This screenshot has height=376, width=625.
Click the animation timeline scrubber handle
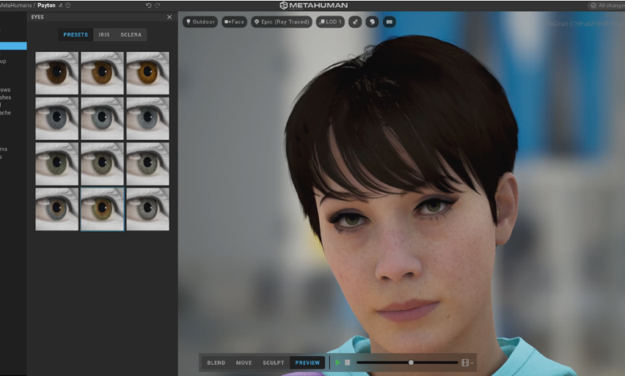411,362
